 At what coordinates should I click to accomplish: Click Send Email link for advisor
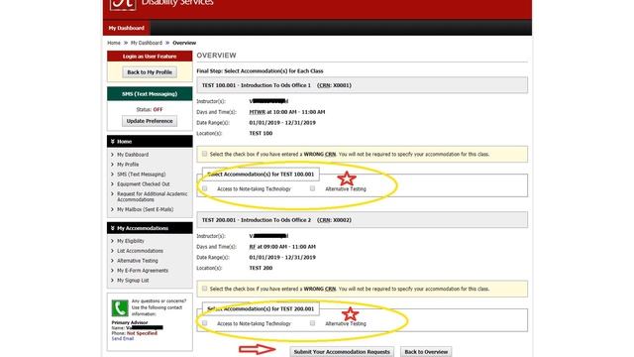123,338
